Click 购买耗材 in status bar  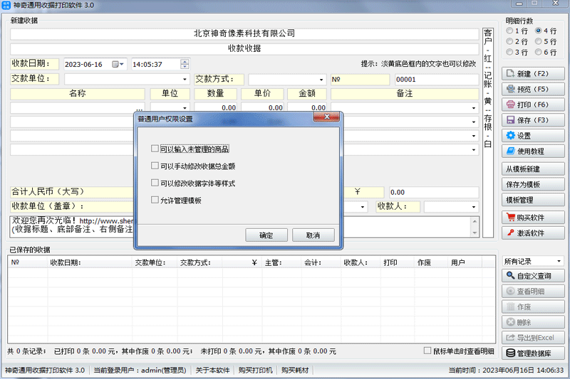tap(295, 370)
